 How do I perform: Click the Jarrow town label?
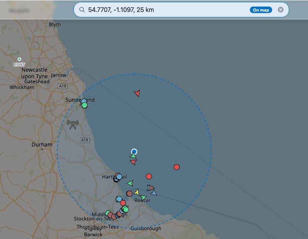tap(59, 75)
